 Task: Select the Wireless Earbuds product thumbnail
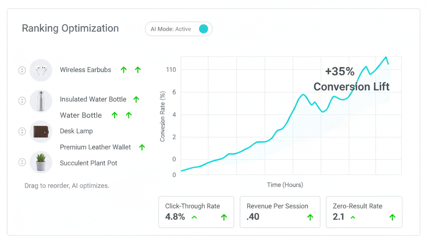point(41,70)
